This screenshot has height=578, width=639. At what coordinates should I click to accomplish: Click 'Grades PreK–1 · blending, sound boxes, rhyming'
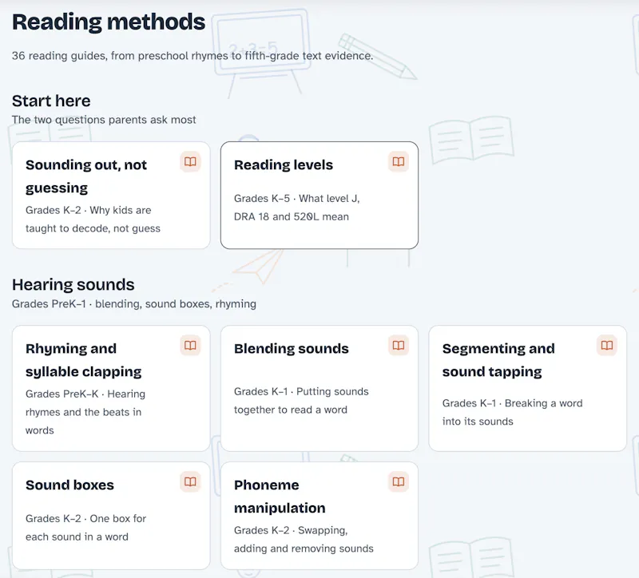click(x=134, y=304)
